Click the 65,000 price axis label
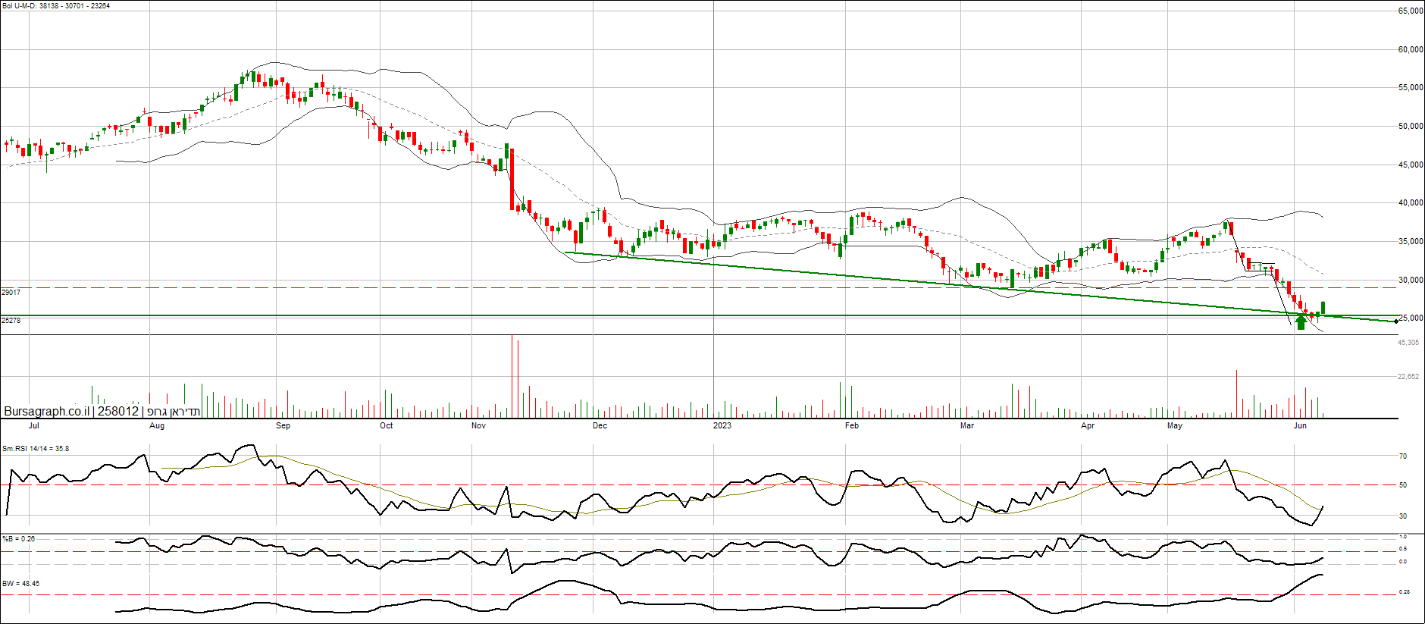1425x624 pixels. pyautogui.click(x=1410, y=11)
